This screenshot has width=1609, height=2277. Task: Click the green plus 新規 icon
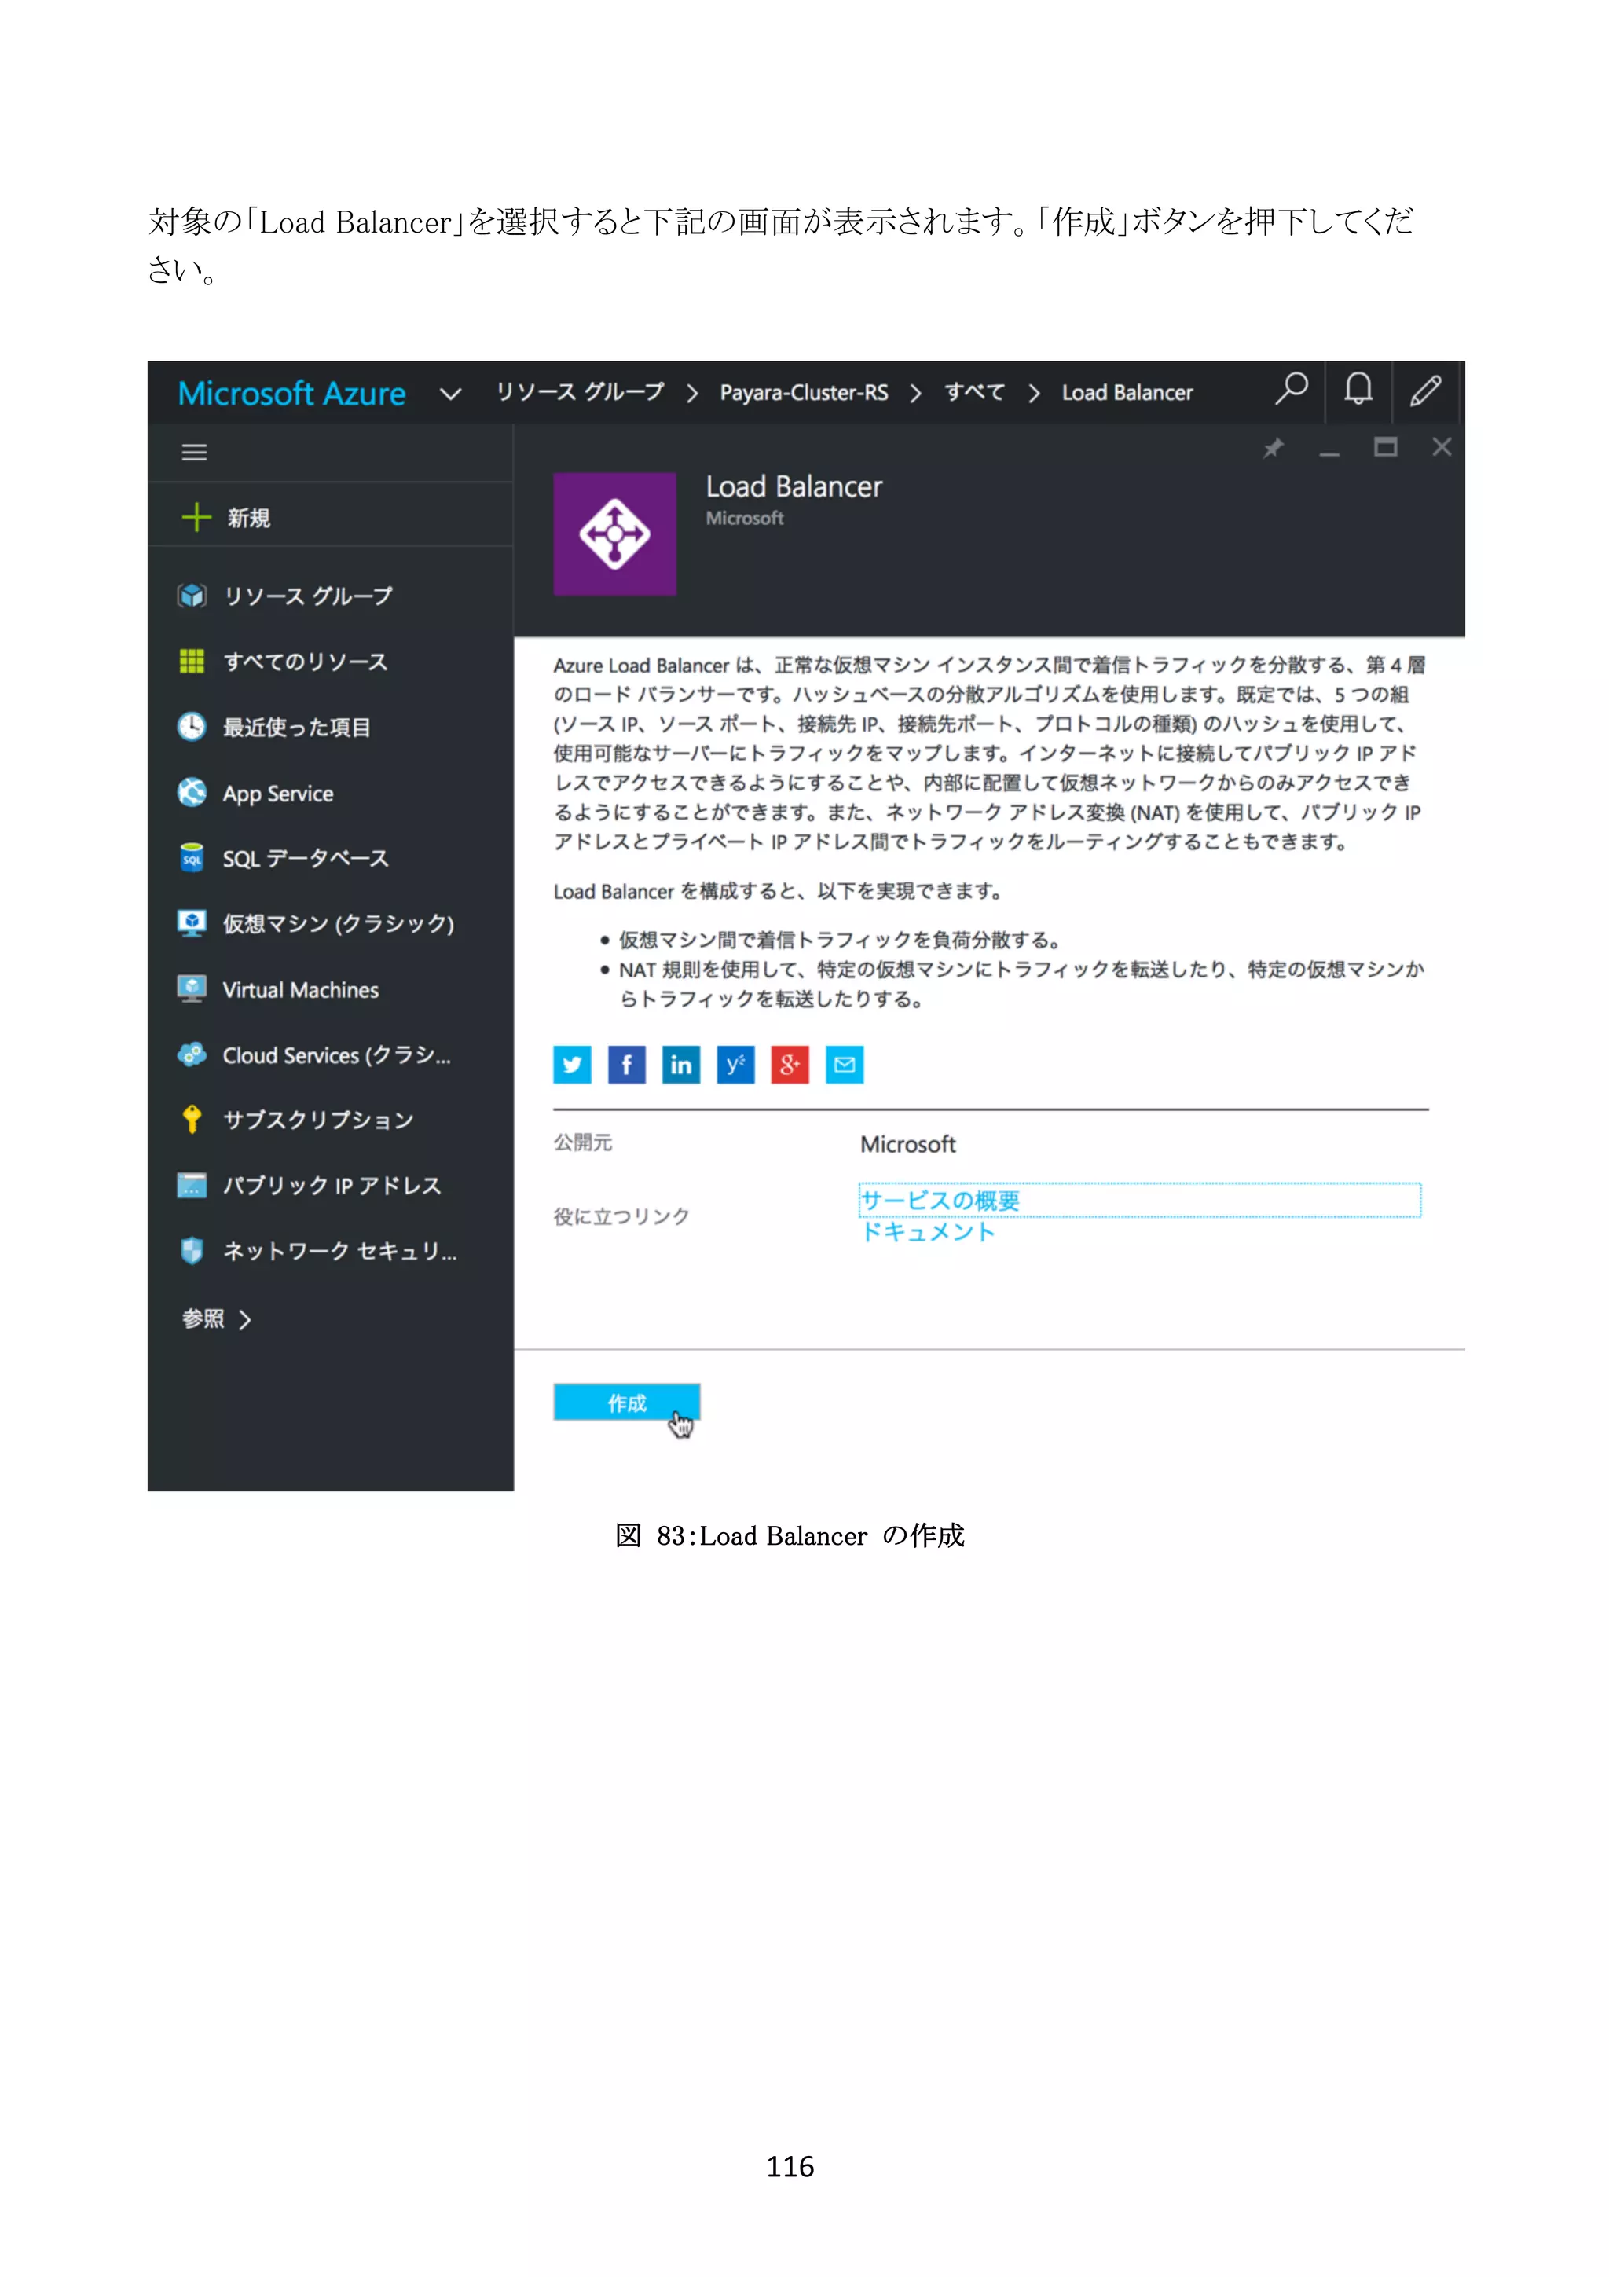(196, 517)
